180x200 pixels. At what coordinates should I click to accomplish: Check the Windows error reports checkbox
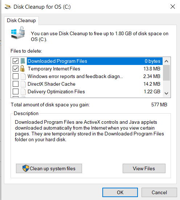(16, 76)
